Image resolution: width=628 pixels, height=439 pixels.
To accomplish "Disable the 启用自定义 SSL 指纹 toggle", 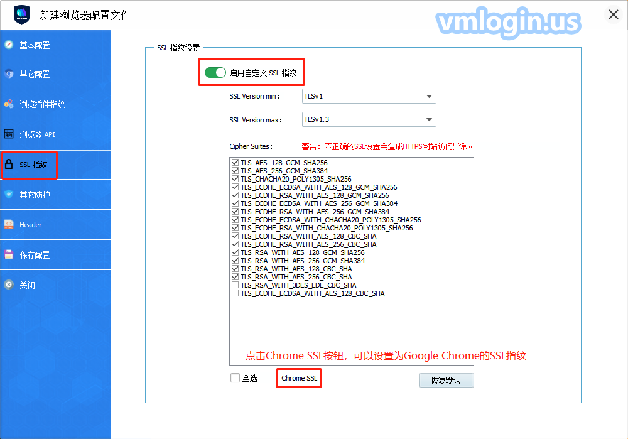I will pyautogui.click(x=215, y=73).
